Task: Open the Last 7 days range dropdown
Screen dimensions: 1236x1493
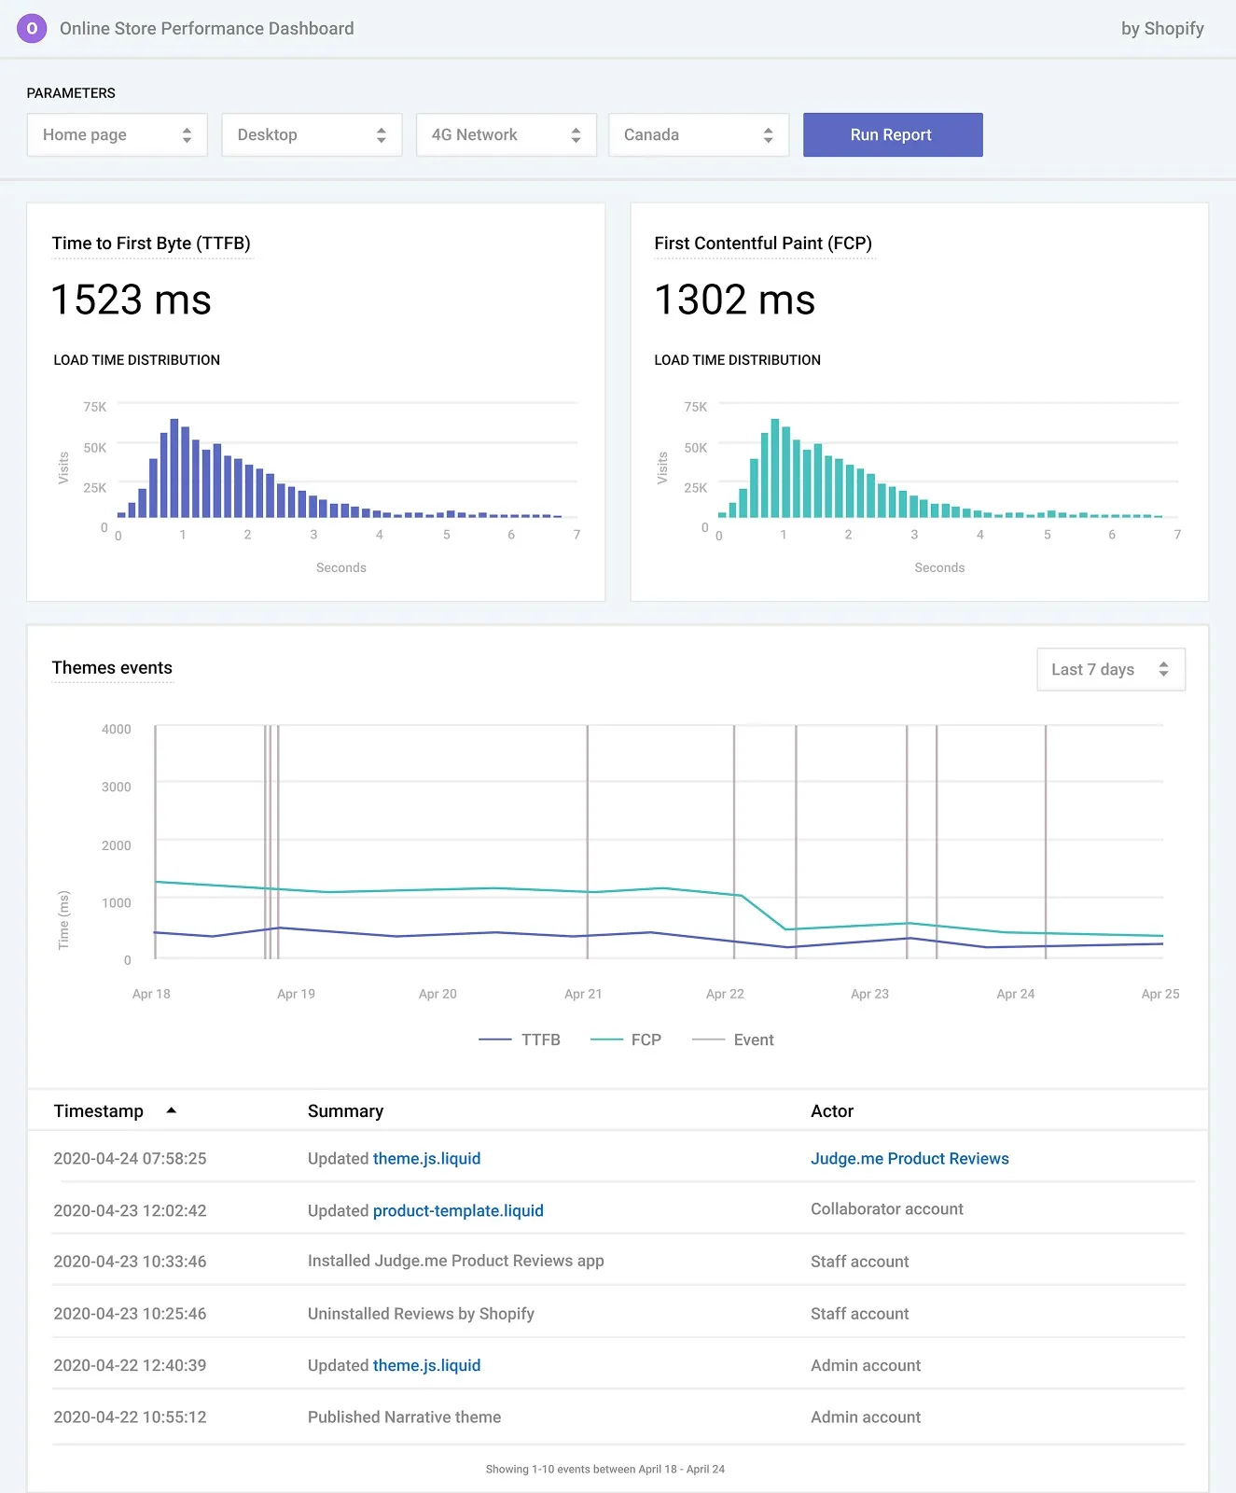Action: 1111,669
